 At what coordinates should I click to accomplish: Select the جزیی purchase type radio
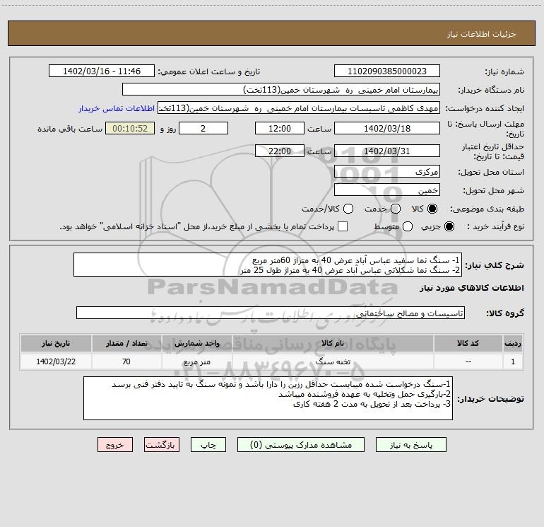tap(449, 226)
